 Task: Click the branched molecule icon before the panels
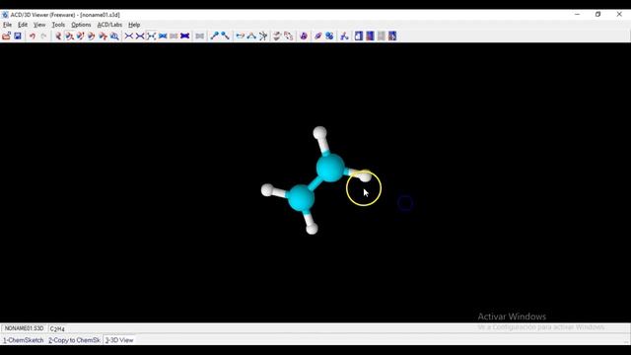point(344,36)
